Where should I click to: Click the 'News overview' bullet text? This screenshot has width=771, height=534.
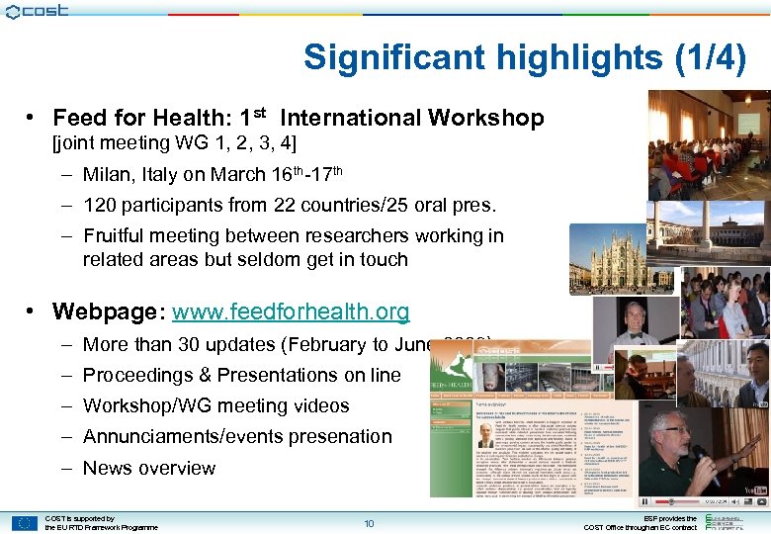(x=149, y=468)
